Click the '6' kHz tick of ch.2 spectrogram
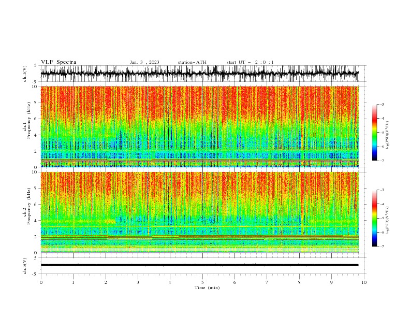The height and width of the screenshot is (317, 410). point(36,204)
